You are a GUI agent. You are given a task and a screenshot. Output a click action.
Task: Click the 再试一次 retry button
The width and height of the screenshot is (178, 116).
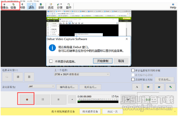point(113,112)
